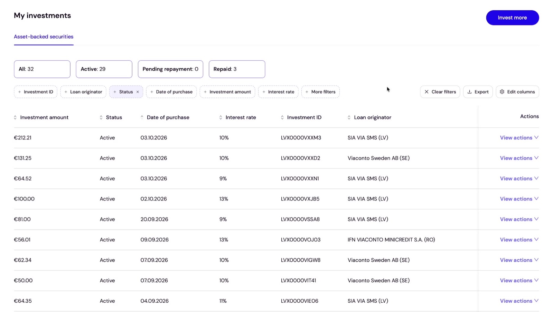Select the Pending repayment: 0 card
Screen dimensions: 553x312
coord(170,69)
